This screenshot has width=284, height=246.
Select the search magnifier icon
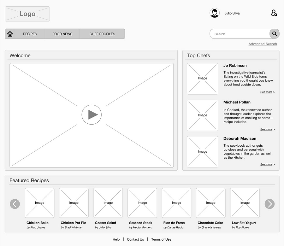pos(274,34)
